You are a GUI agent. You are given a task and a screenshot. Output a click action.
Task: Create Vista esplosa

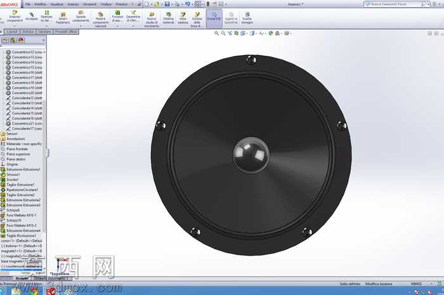tap(183, 18)
